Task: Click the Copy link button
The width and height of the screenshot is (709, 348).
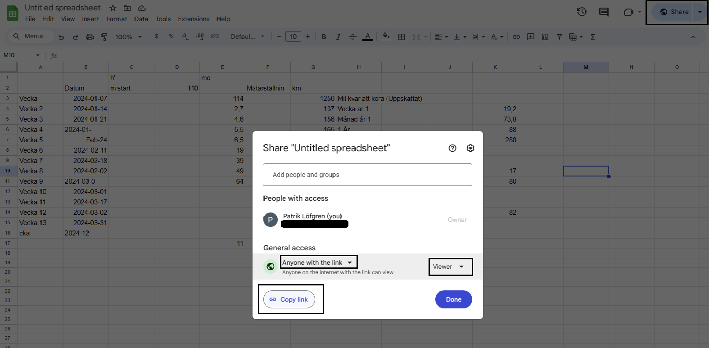Action: [x=289, y=299]
